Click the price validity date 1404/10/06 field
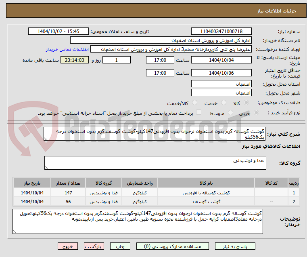The height and width of the screenshot is (257, 307). (221, 73)
